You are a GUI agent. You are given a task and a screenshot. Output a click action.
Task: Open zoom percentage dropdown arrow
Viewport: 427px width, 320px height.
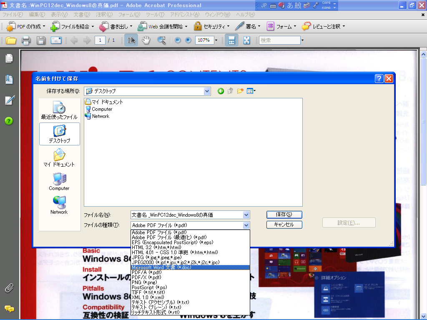[x=216, y=40]
